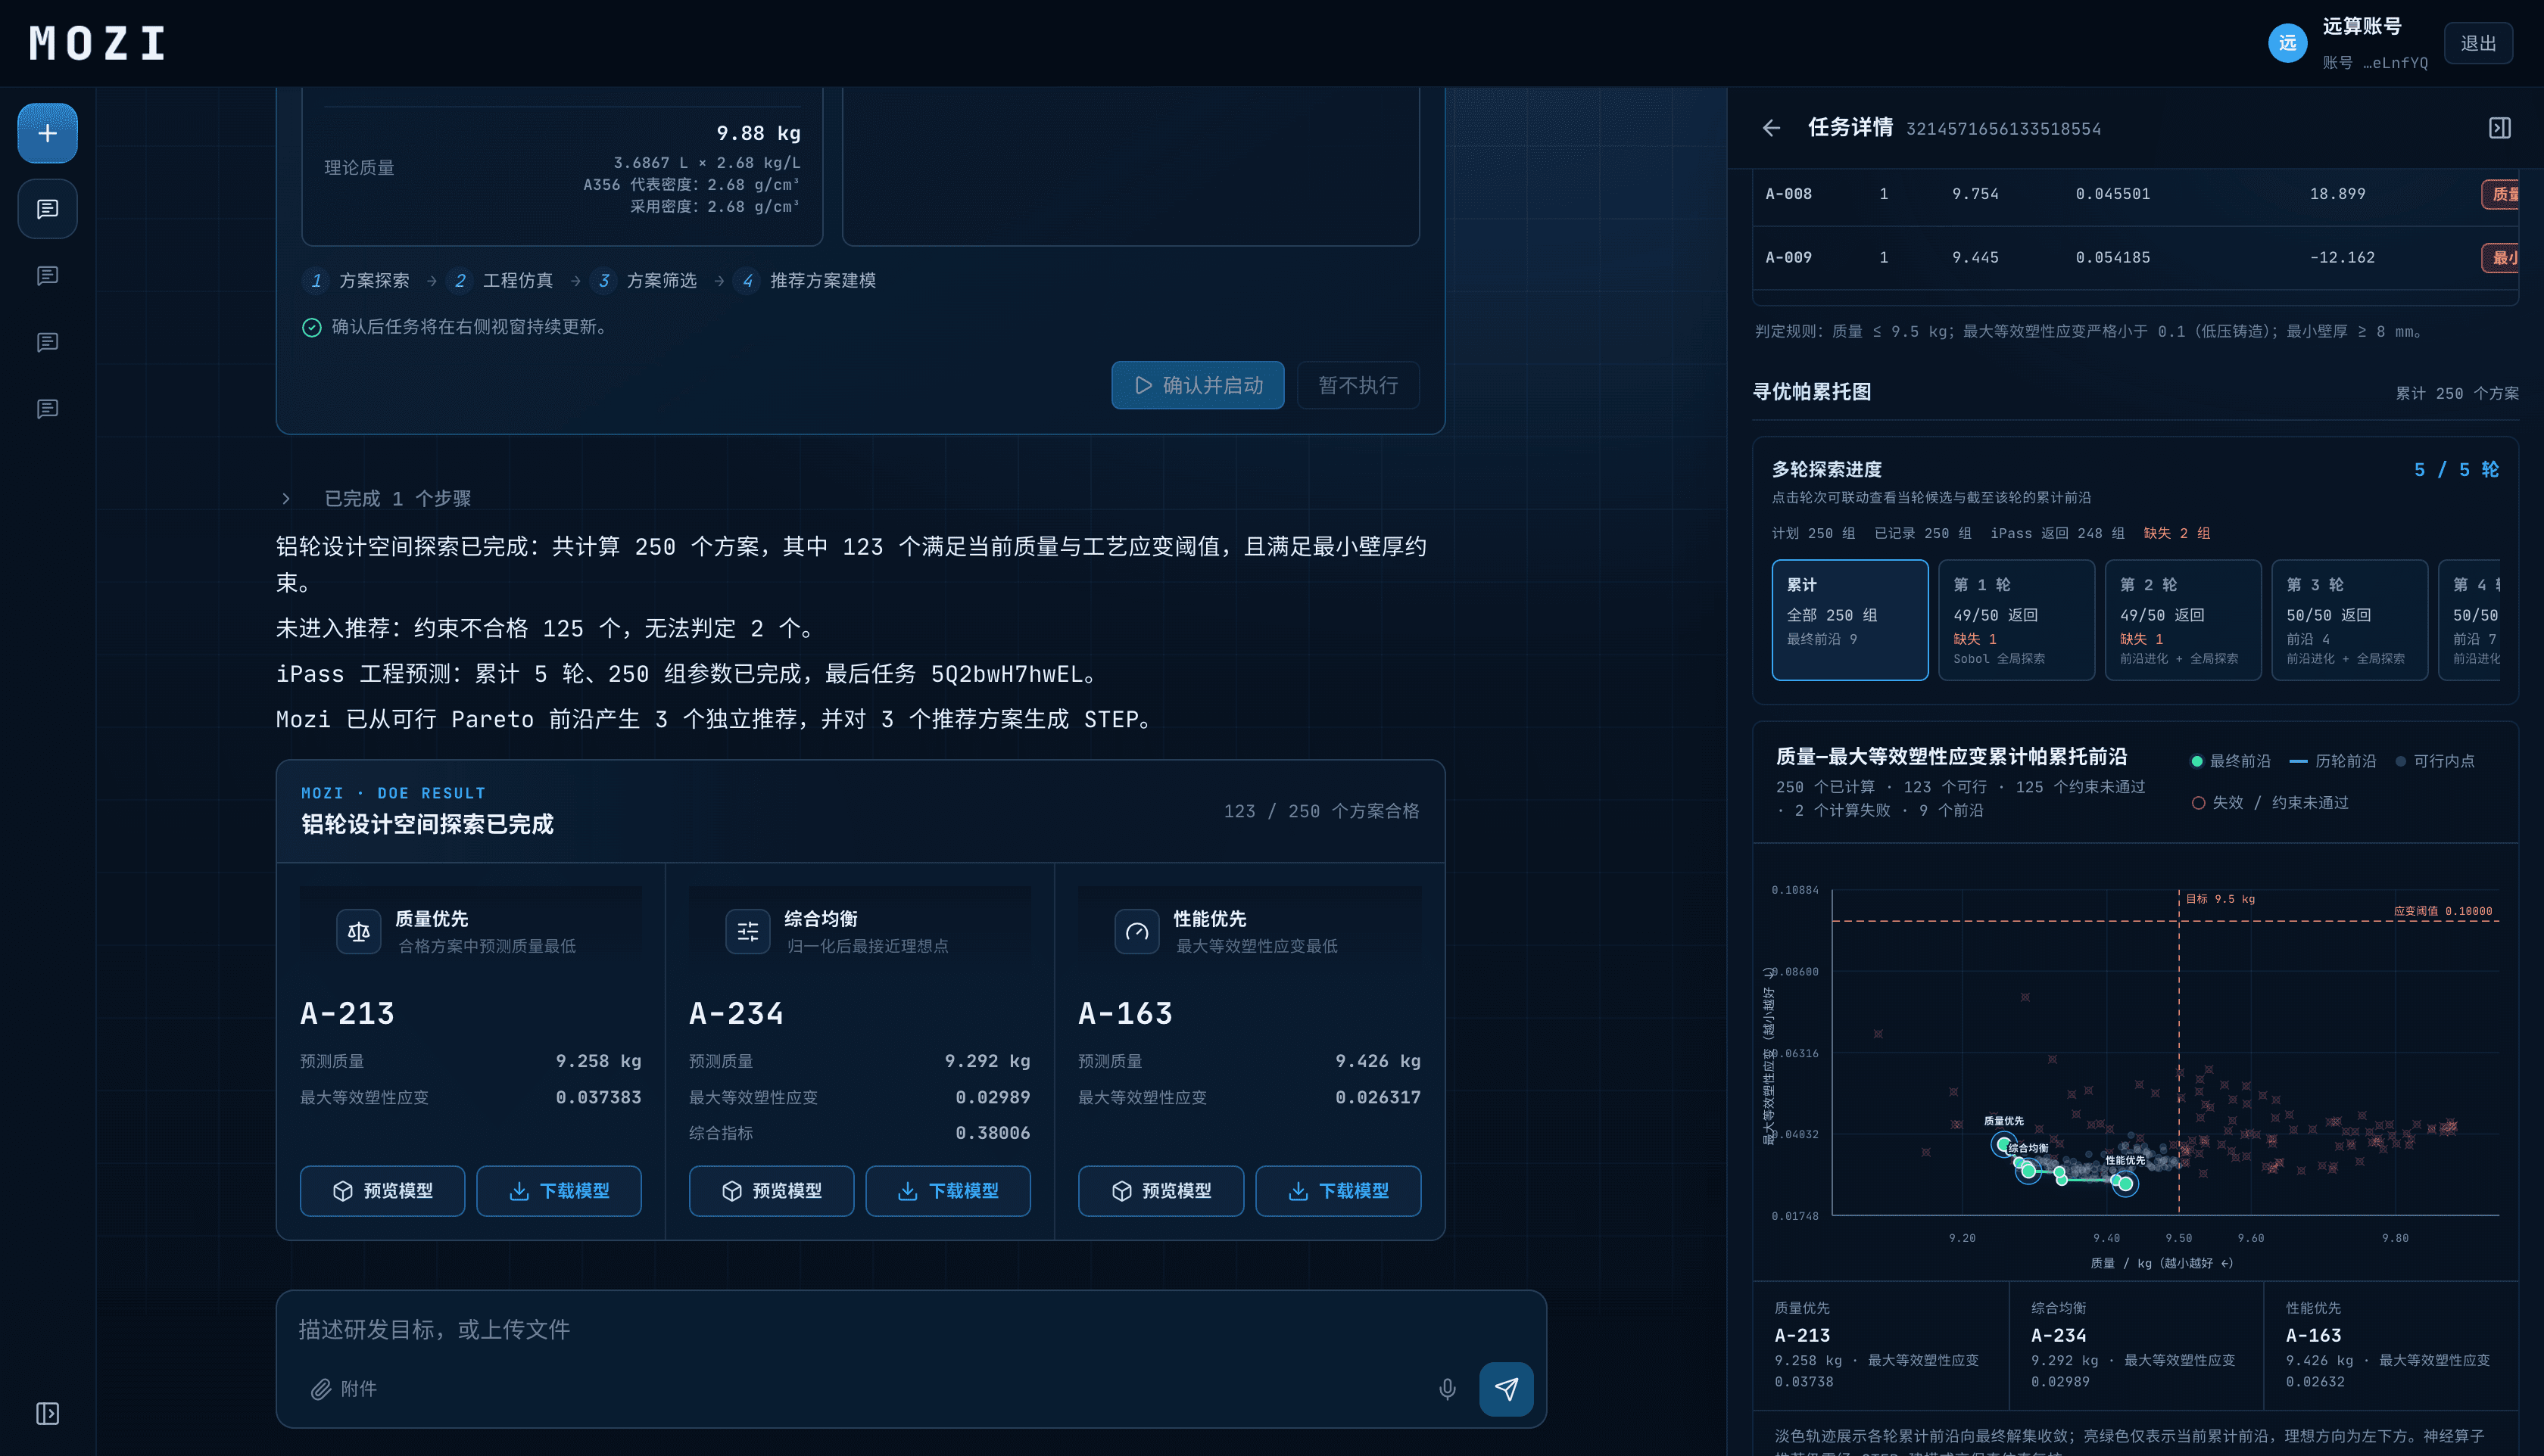Select 第 1 轮 round card

tap(2016, 620)
